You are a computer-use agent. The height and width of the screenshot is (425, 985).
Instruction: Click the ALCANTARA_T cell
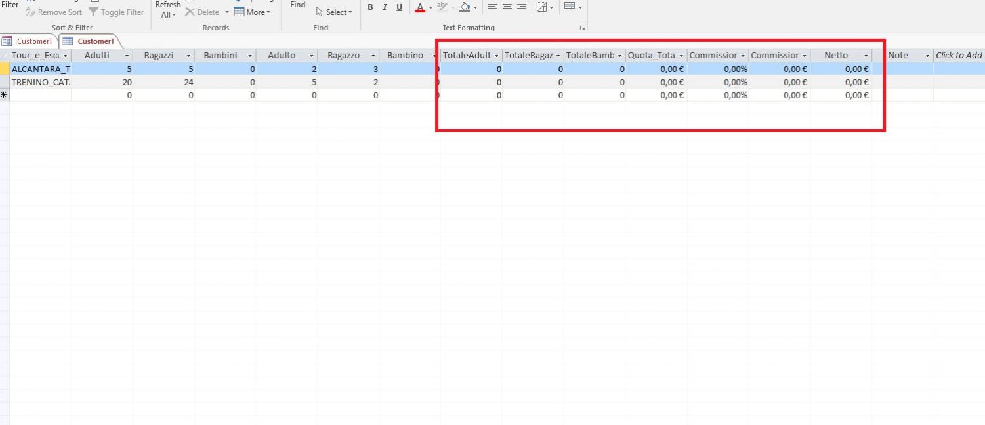pos(41,69)
